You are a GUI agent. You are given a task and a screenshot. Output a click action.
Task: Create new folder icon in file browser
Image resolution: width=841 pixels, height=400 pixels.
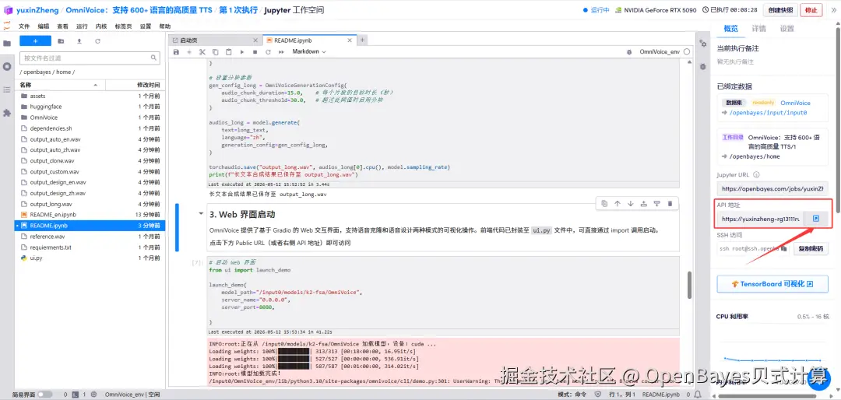click(61, 40)
